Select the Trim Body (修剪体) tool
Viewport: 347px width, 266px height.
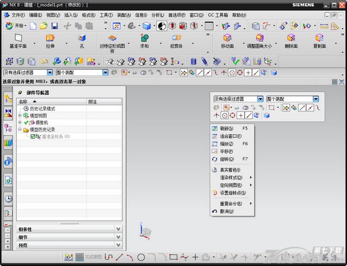[x=176, y=38]
